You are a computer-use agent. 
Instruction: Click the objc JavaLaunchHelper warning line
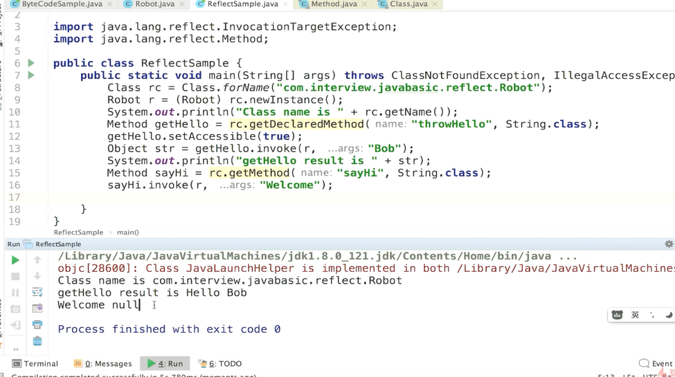pos(366,268)
